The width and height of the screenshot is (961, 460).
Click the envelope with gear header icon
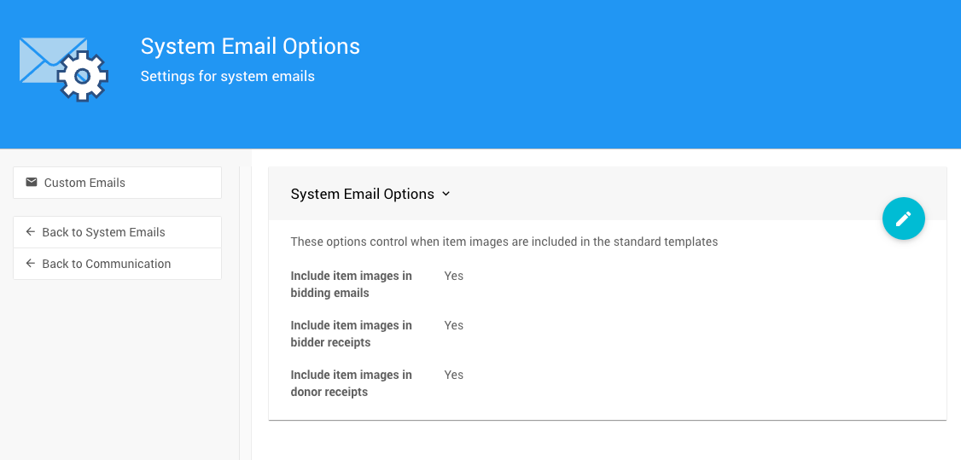coord(64,69)
